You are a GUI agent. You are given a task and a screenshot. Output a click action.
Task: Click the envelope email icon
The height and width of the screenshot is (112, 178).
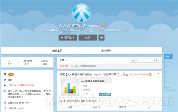tap(5, 103)
